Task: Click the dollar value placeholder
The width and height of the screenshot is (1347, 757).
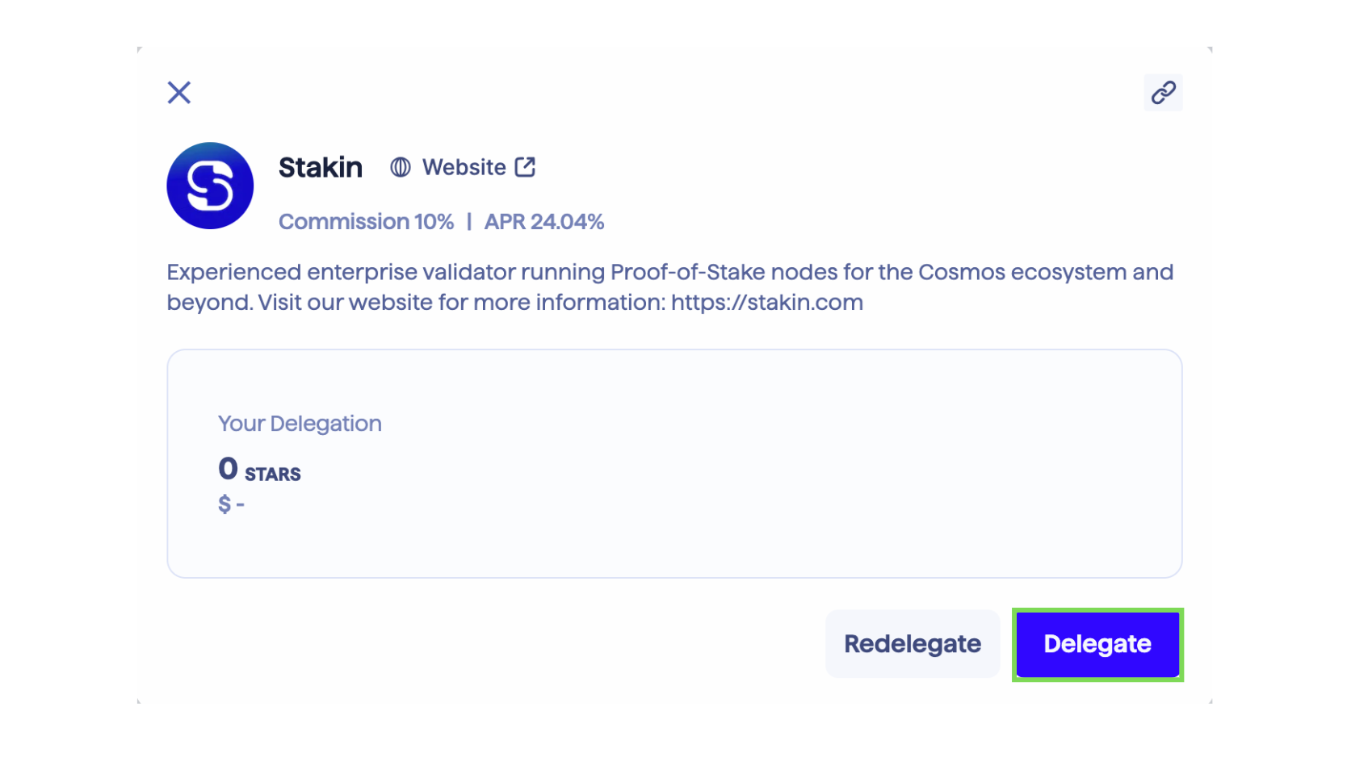Action: point(231,504)
